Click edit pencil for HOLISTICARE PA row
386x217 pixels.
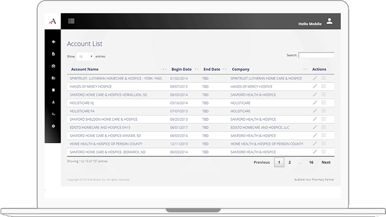tap(315, 111)
